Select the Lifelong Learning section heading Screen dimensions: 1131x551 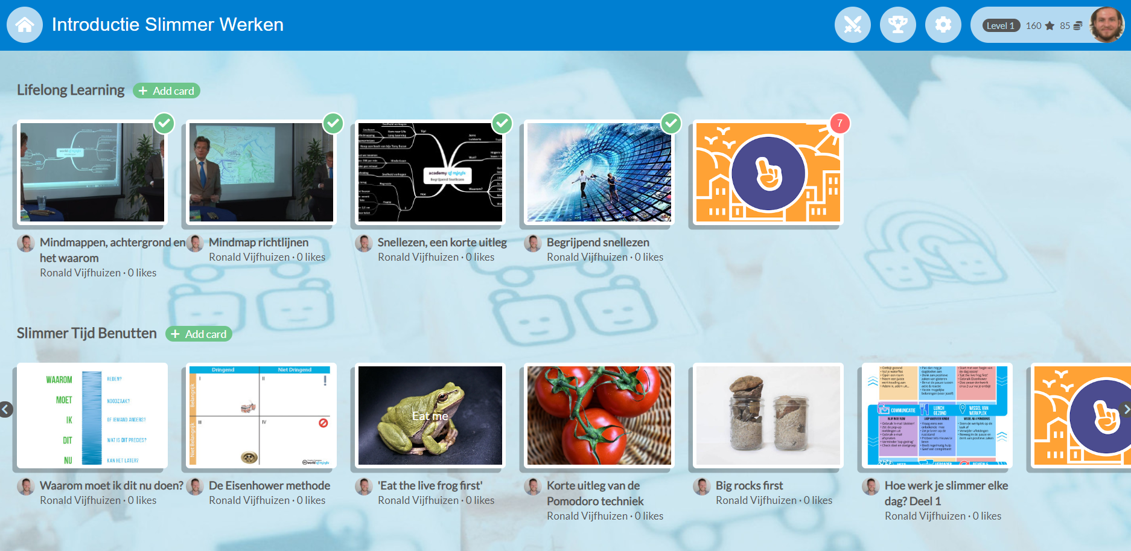(x=71, y=90)
